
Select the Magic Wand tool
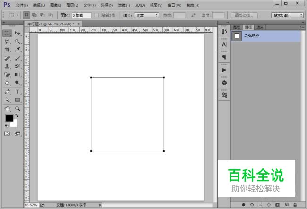point(17,41)
